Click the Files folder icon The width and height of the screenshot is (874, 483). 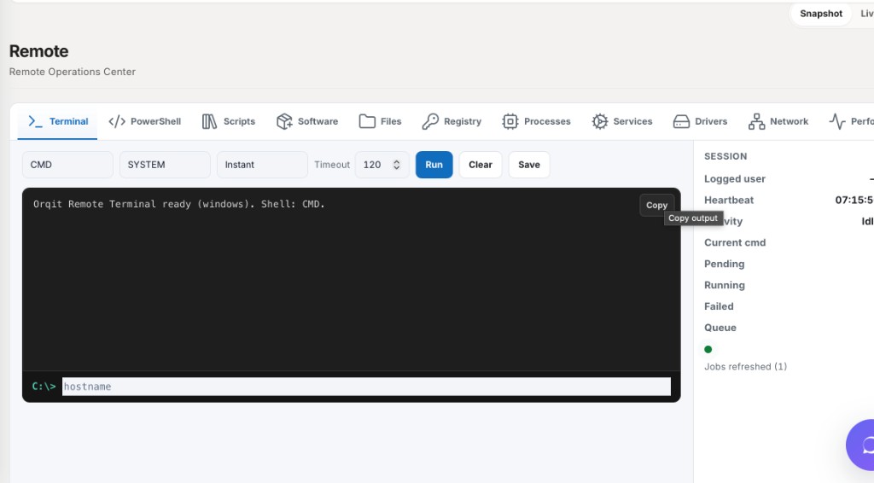[367, 121]
